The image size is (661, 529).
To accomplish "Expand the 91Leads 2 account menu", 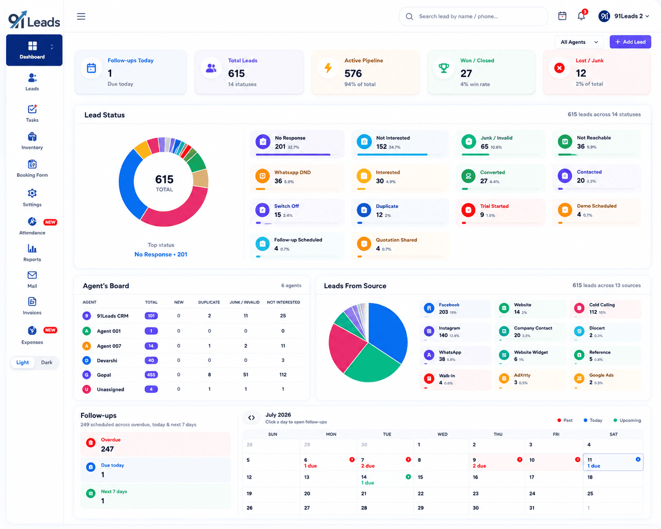I will click(x=624, y=16).
